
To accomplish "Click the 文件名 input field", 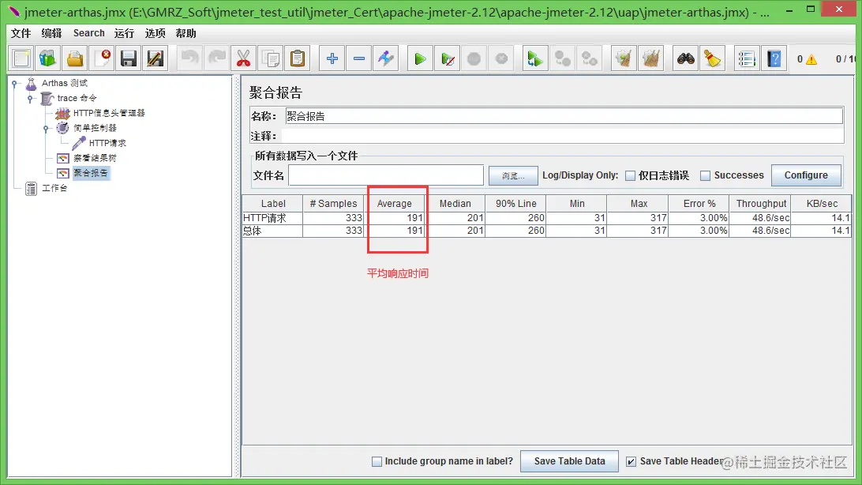I will coord(386,175).
